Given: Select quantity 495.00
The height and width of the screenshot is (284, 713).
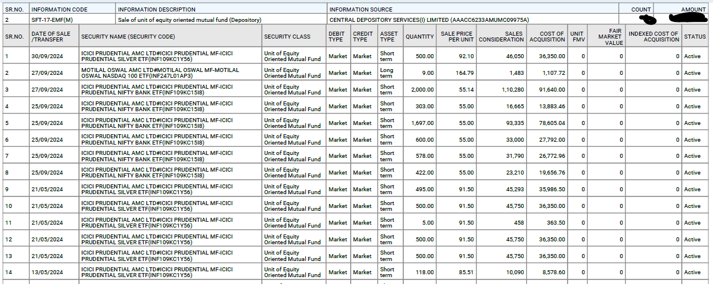Looking at the screenshot, I should (x=424, y=190).
